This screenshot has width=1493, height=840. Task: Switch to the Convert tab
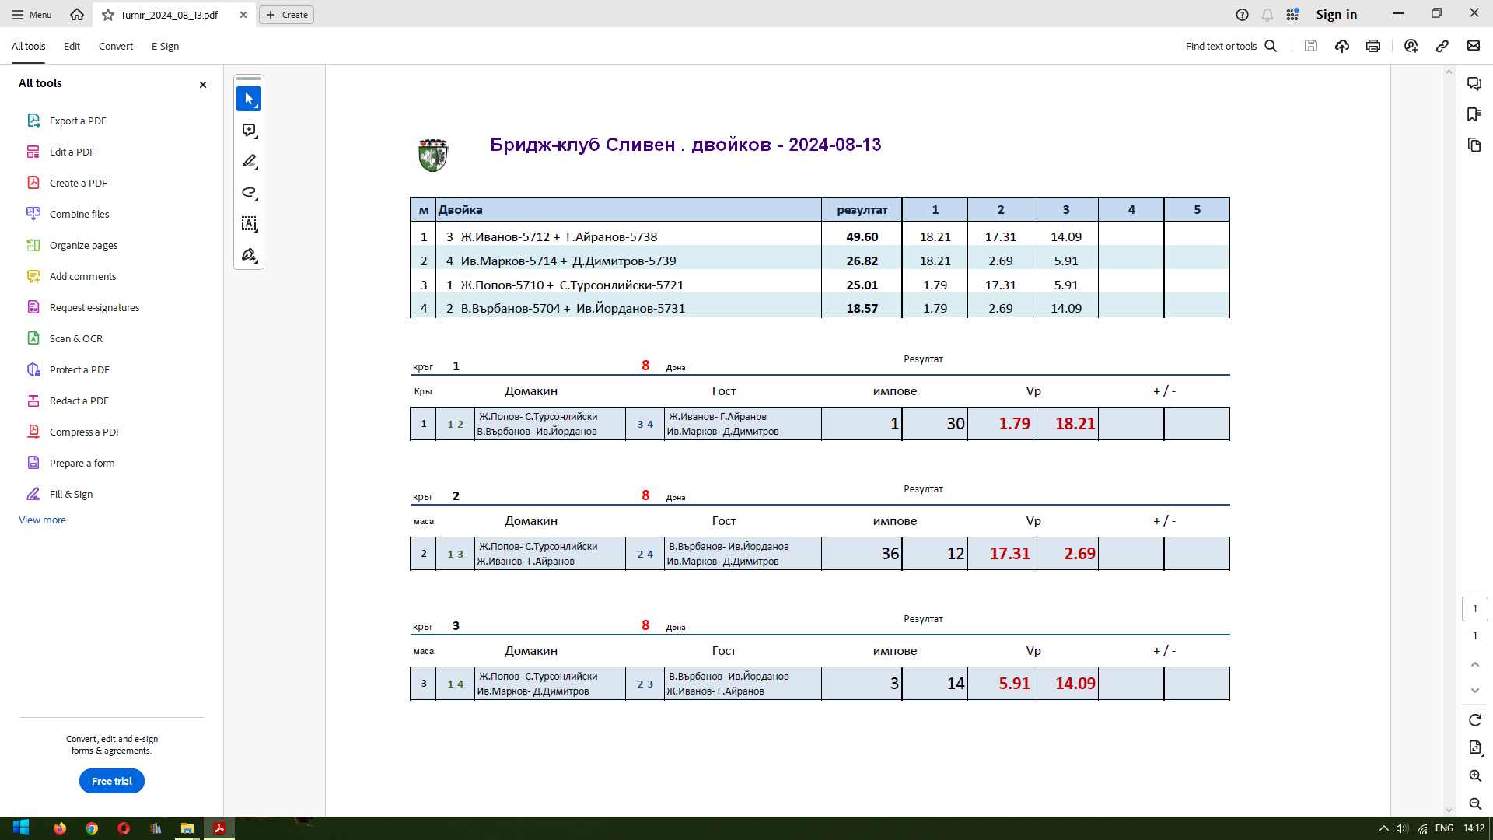point(116,46)
